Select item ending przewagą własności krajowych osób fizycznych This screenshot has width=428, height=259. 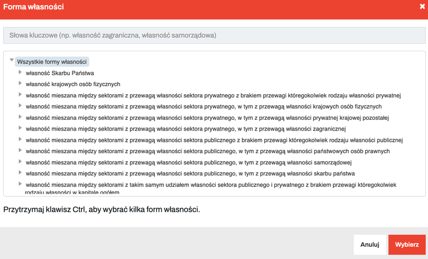pyautogui.click(x=204, y=106)
